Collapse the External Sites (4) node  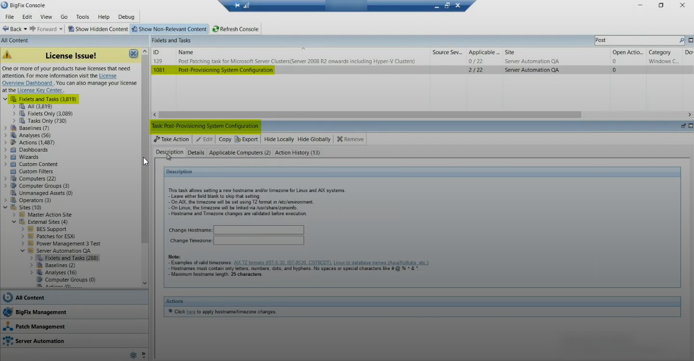coord(14,222)
